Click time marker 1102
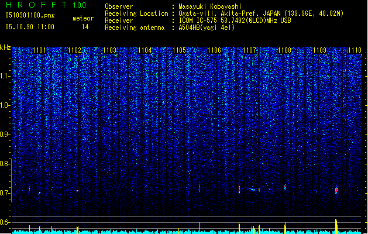 (74, 50)
